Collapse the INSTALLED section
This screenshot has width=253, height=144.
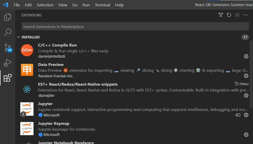19,37
